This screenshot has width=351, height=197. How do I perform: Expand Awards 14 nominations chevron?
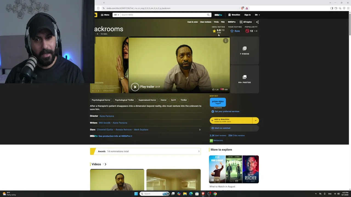[199, 151]
